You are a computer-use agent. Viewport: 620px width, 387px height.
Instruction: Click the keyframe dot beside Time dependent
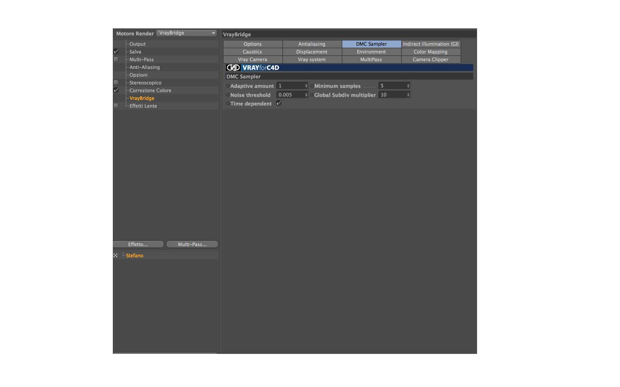[228, 104]
